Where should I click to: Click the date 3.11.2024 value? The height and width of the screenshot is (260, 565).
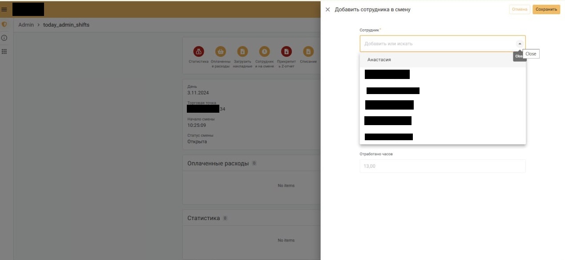tap(198, 93)
